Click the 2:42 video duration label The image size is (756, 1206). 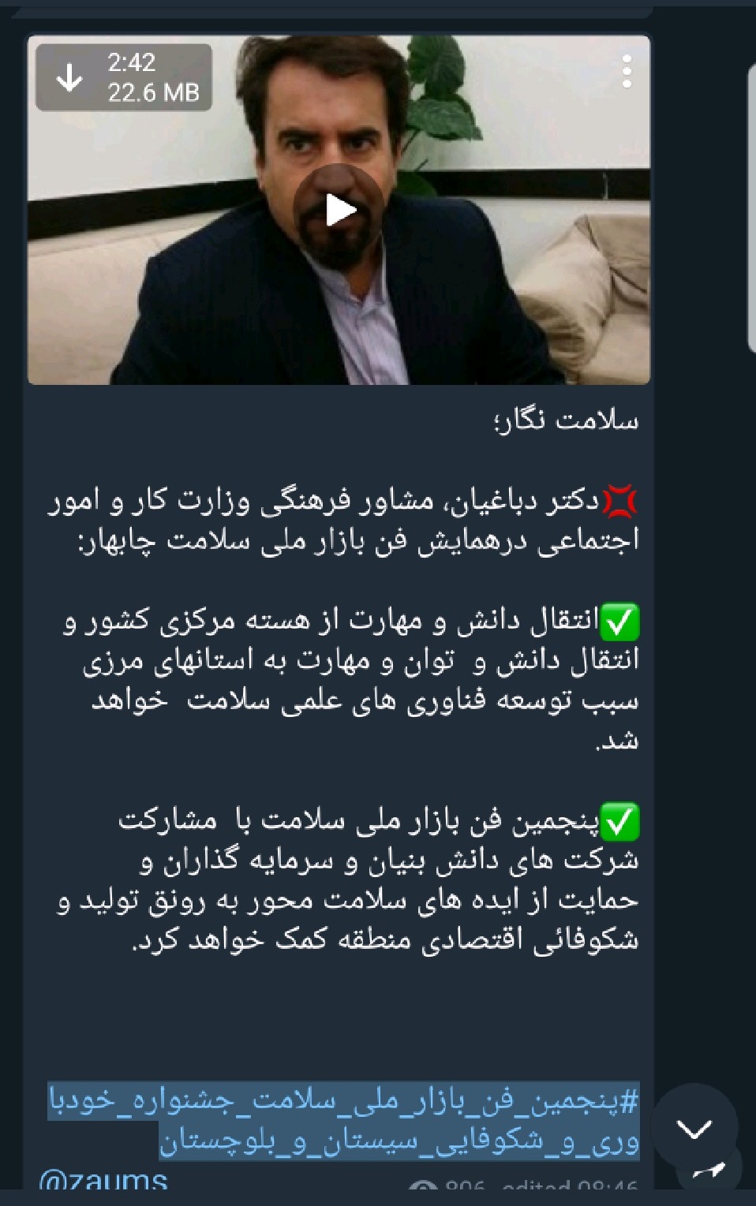point(131,62)
